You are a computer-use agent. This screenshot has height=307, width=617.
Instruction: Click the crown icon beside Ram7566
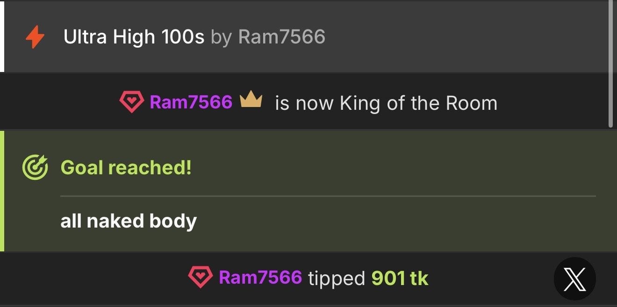pyautogui.click(x=251, y=101)
